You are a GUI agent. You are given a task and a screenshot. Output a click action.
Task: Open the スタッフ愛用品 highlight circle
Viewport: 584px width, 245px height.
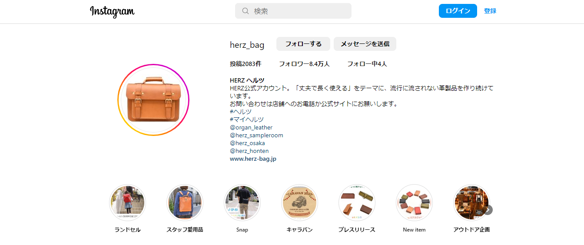pos(185,203)
